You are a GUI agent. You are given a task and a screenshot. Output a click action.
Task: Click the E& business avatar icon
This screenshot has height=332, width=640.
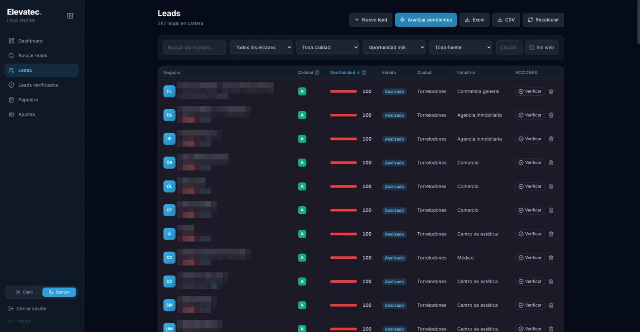pyautogui.click(x=169, y=115)
